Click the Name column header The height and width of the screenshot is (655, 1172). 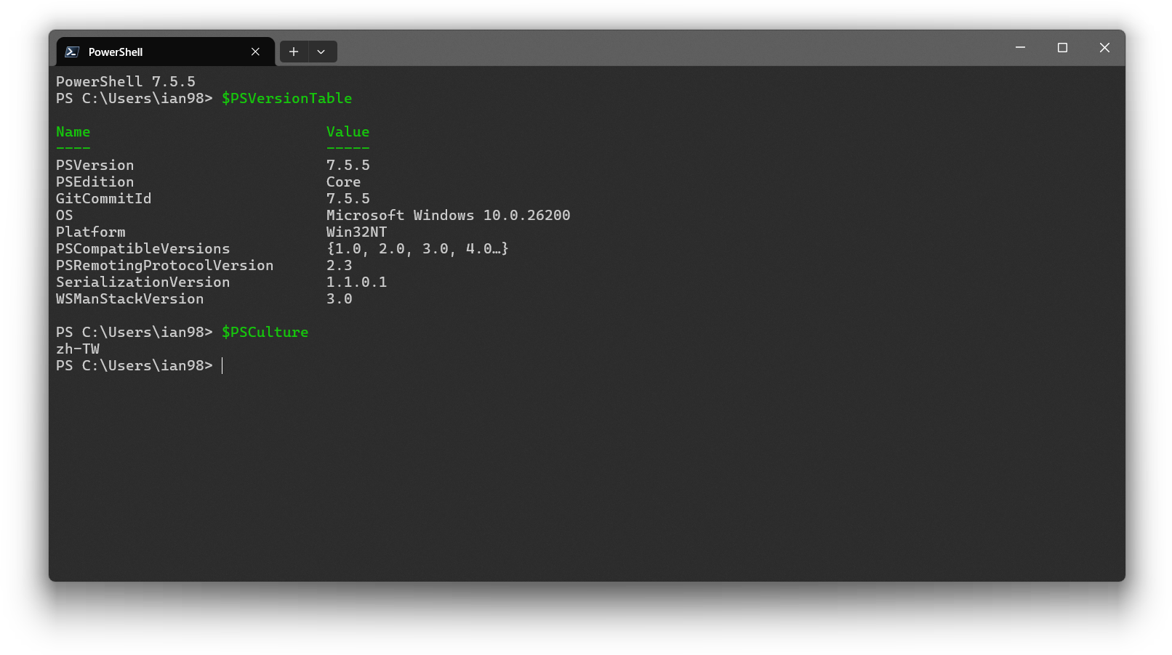click(73, 131)
